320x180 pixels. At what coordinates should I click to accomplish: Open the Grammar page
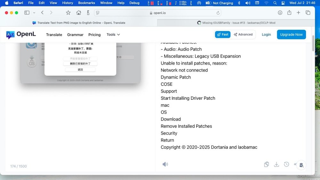point(75,35)
